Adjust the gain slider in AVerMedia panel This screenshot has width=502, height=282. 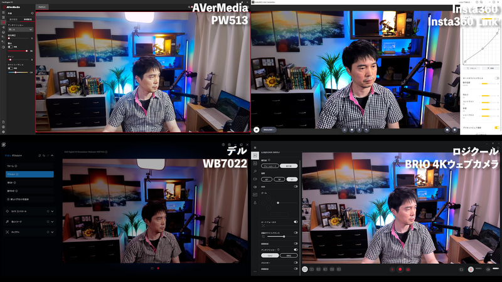pos(18,60)
